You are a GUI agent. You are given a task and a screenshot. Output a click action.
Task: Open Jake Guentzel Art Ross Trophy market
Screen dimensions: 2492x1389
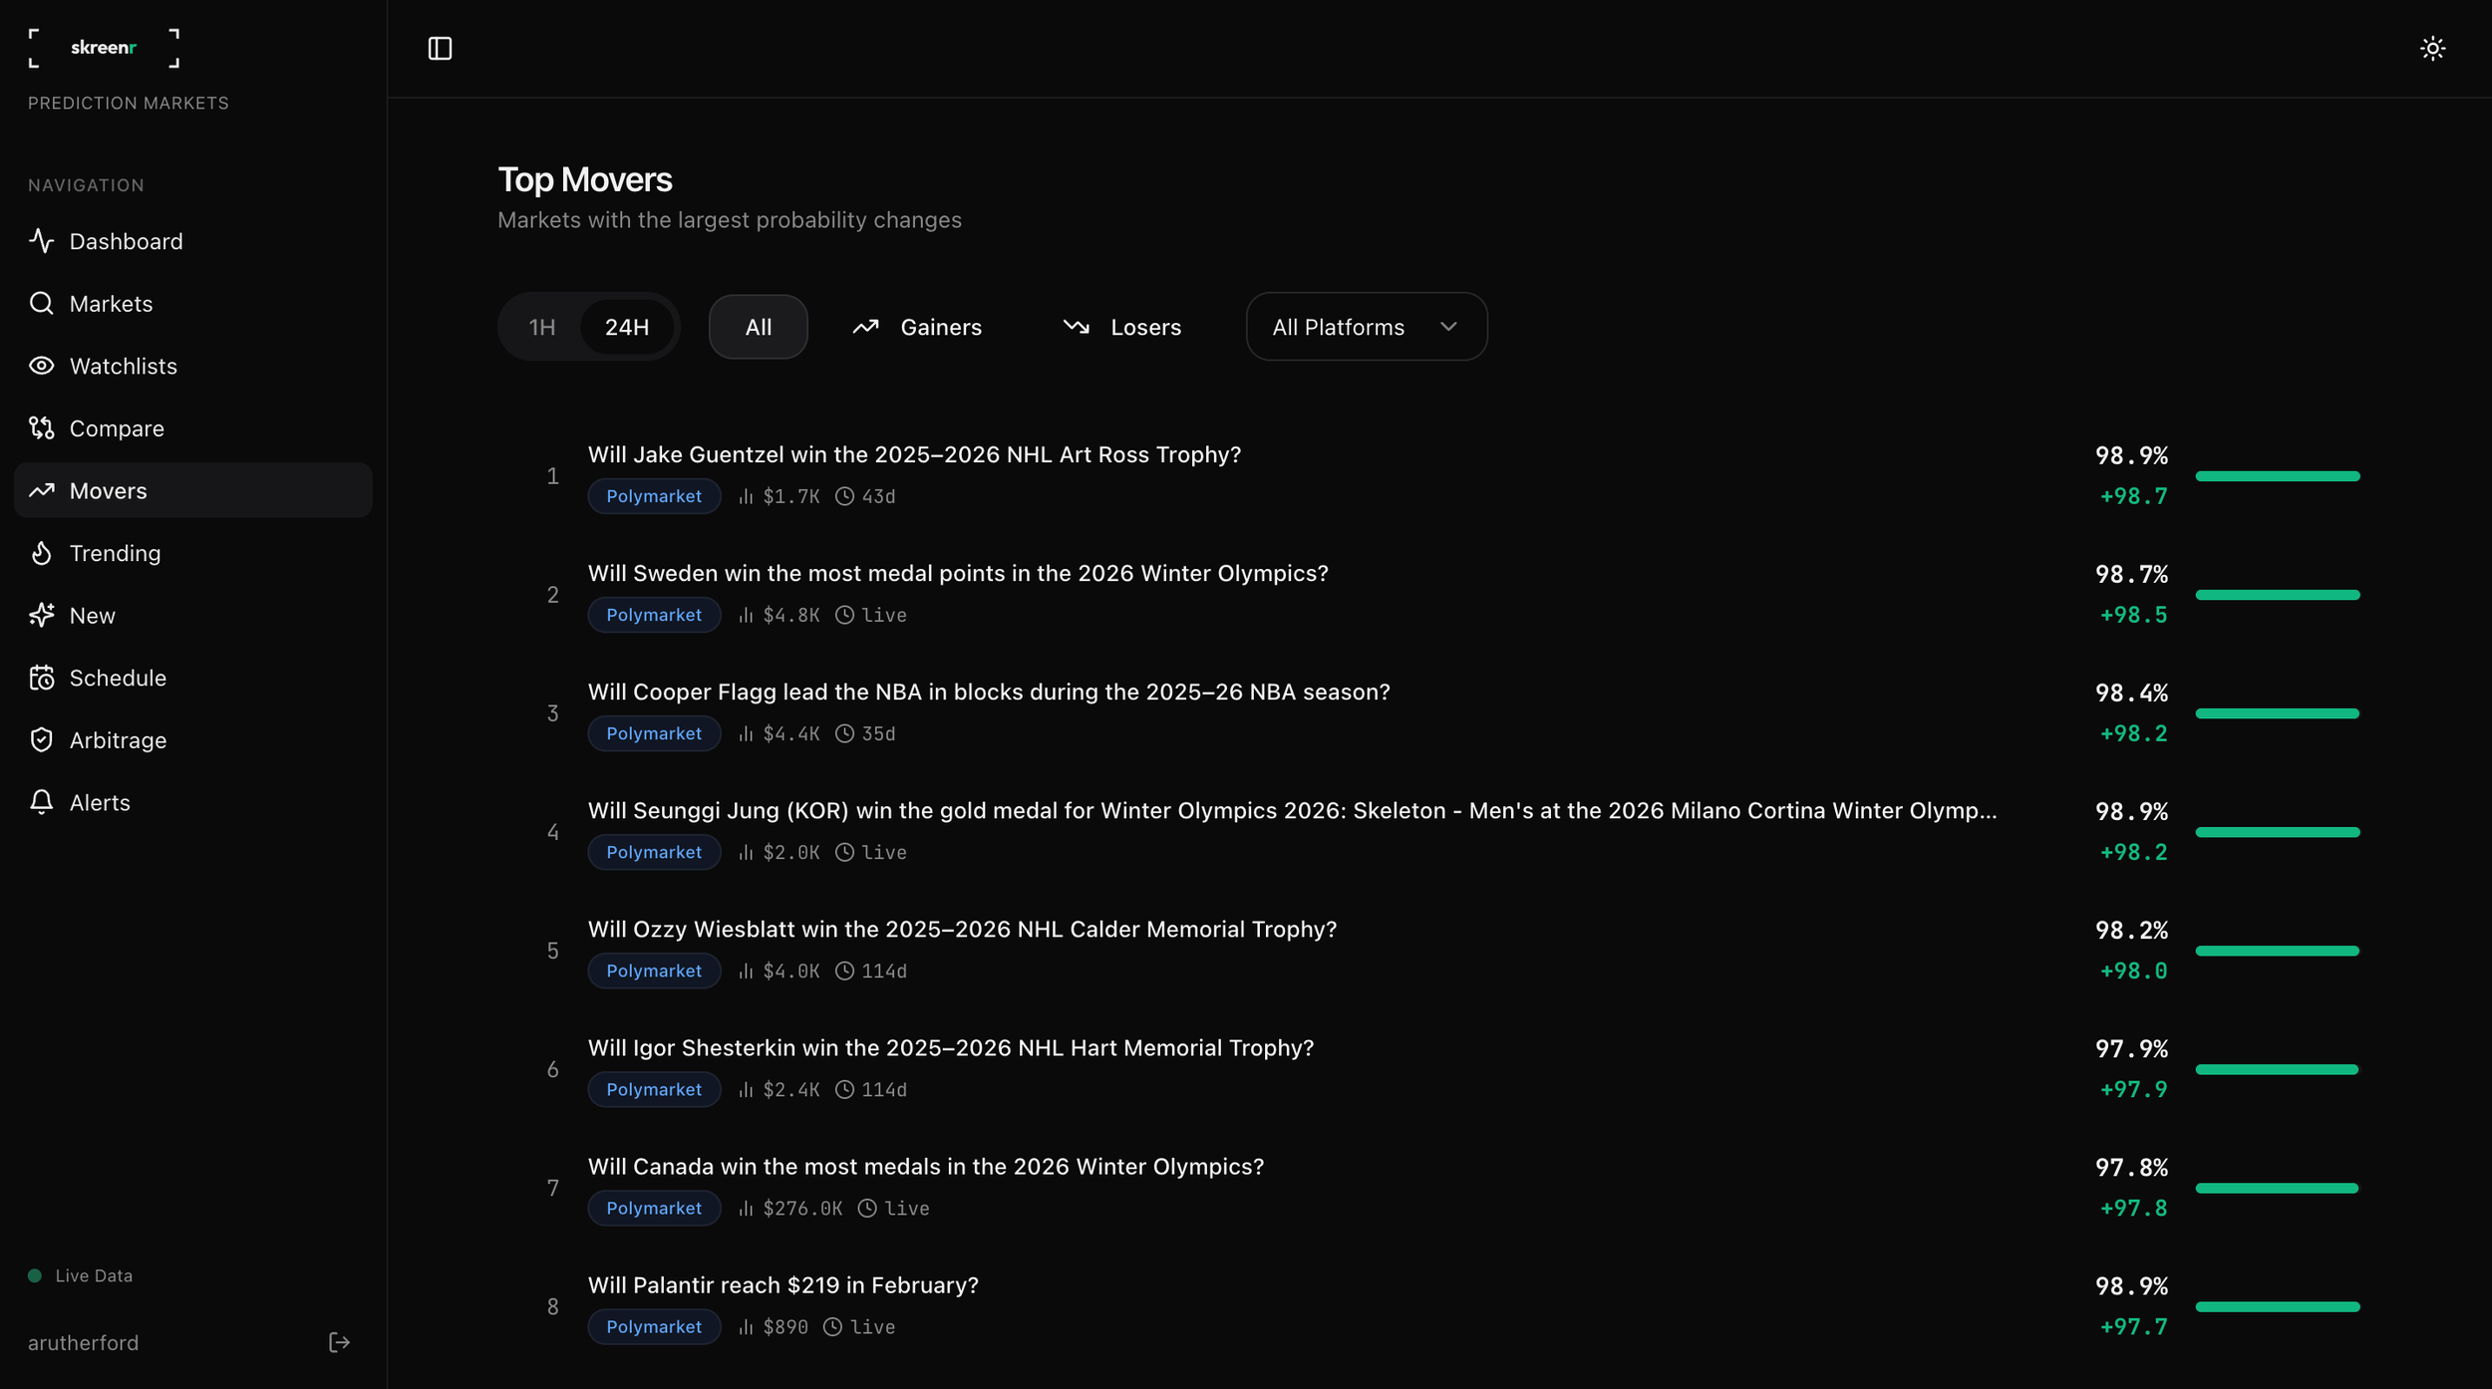(914, 454)
